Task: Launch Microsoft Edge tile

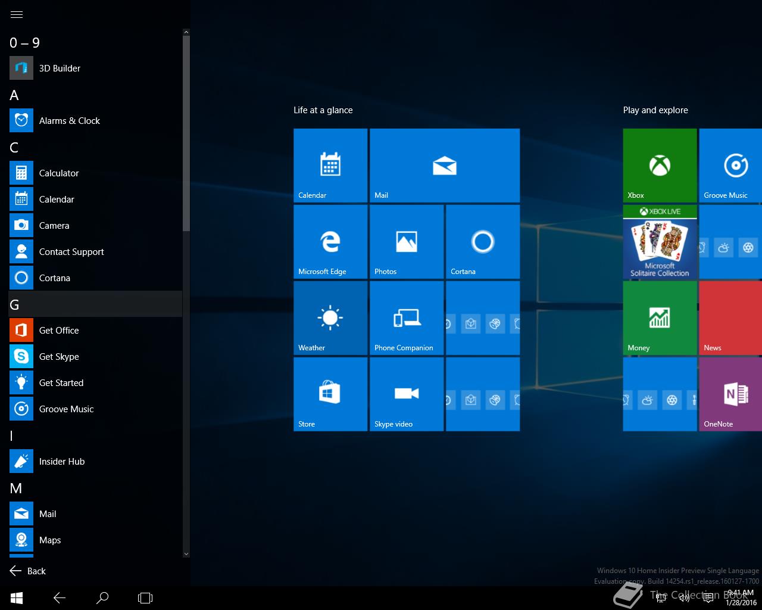Action: tap(330, 242)
